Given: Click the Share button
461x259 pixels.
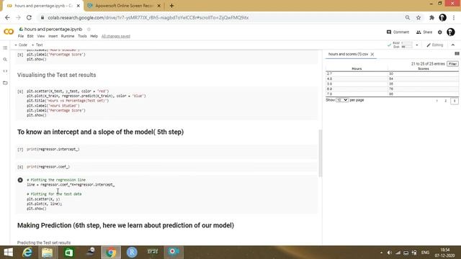Looking at the screenshot, I should click(x=424, y=32).
